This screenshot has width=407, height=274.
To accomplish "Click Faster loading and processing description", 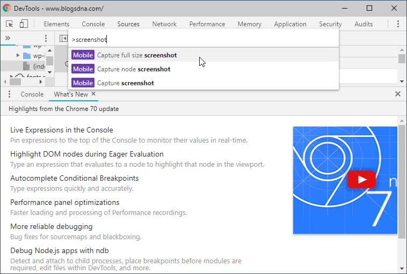I will tap(99, 212).
